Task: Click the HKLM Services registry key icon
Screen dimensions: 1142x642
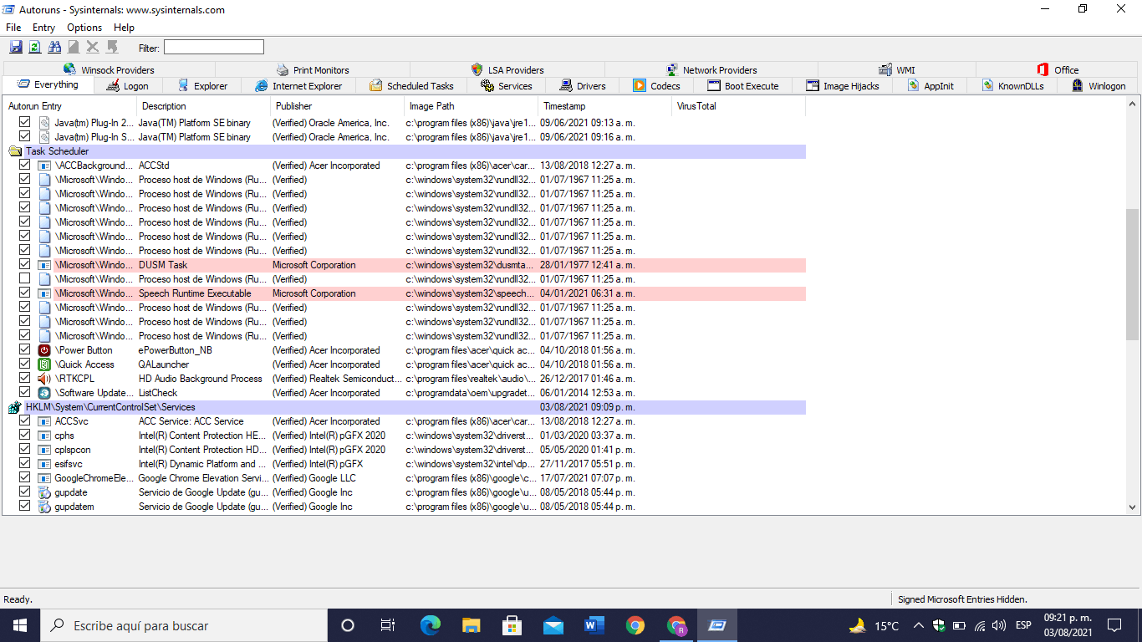Action: [15, 407]
